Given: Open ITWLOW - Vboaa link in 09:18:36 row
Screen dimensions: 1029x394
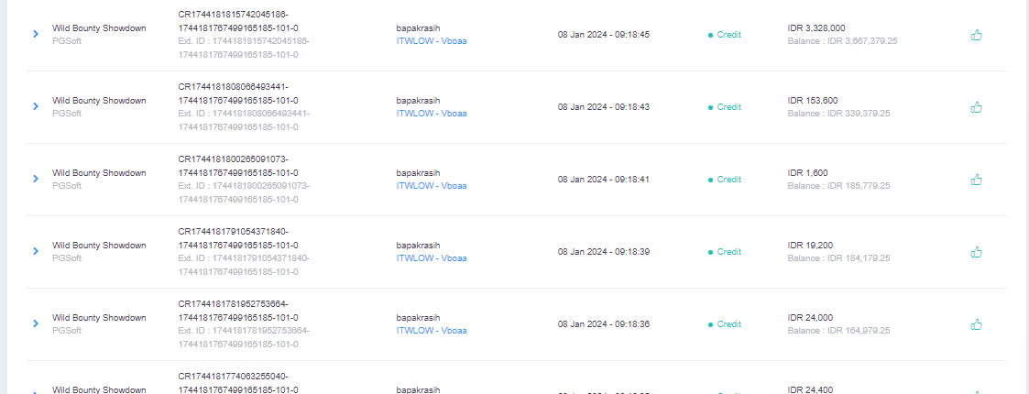Looking at the screenshot, I should 432,330.
